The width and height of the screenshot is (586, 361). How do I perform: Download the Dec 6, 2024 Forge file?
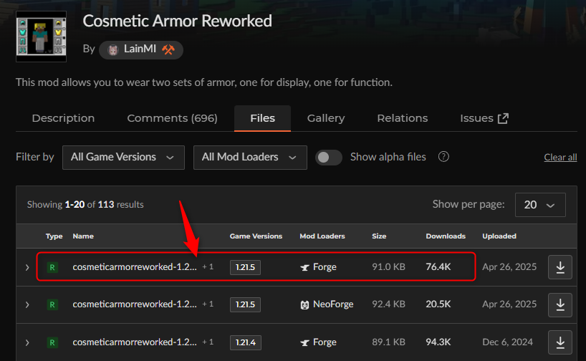(x=559, y=342)
